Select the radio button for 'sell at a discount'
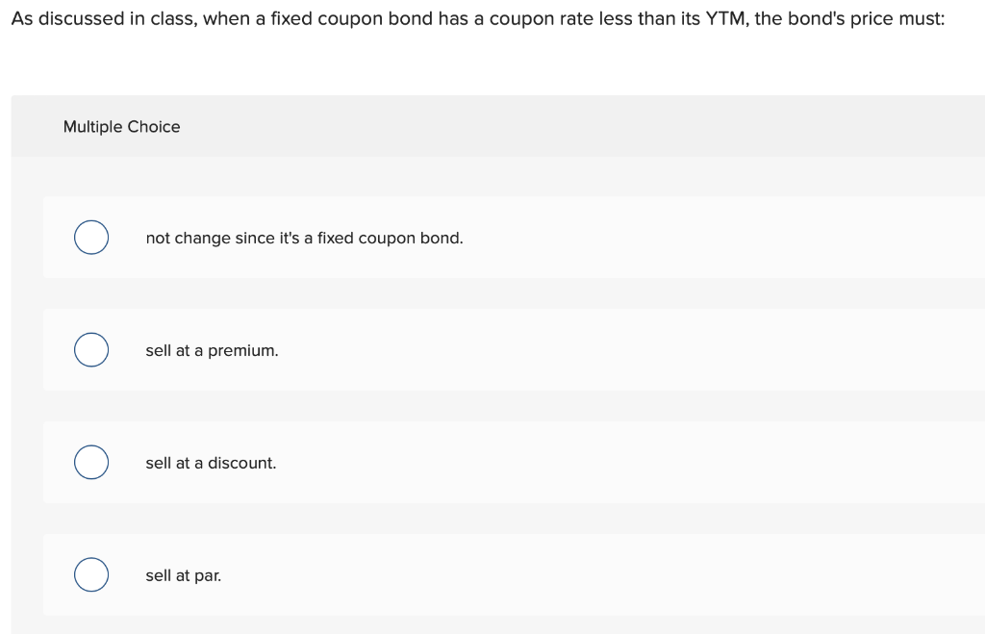The height and width of the screenshot is (634, 985). (91, 462)
